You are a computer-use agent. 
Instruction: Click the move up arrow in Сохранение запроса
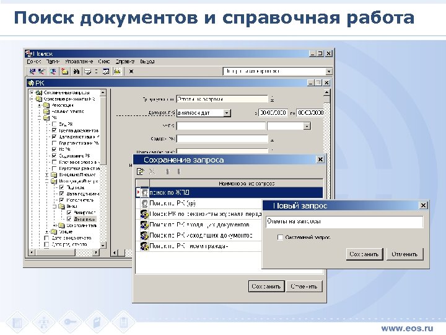pos(167,171)
